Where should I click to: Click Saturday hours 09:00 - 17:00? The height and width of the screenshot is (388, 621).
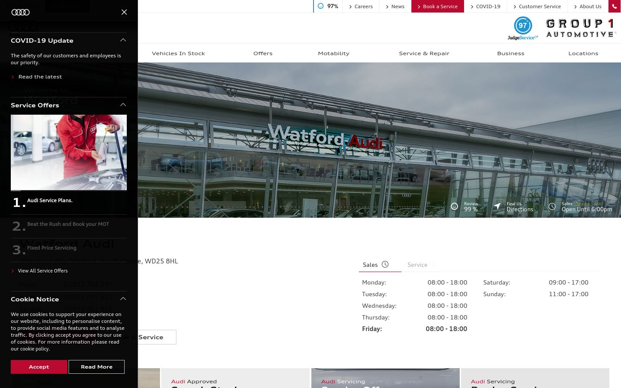[568, 282]
